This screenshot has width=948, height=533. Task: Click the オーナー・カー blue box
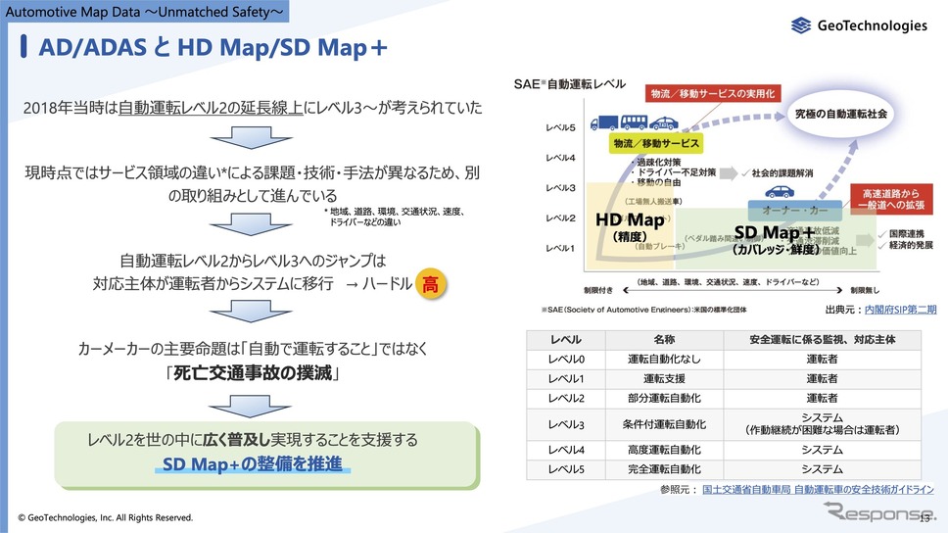pos(794,211)
